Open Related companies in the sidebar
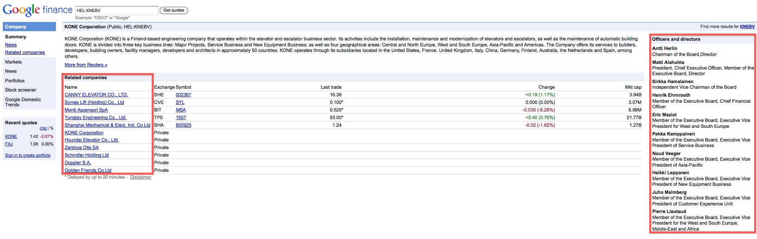 click(x=25, y=52)
